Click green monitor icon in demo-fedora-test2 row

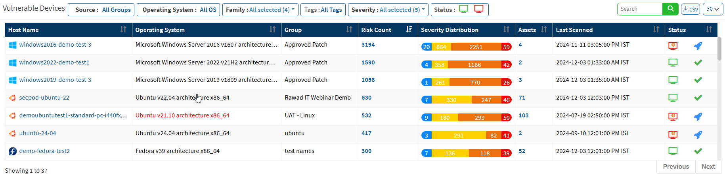(x=673, y=151)
